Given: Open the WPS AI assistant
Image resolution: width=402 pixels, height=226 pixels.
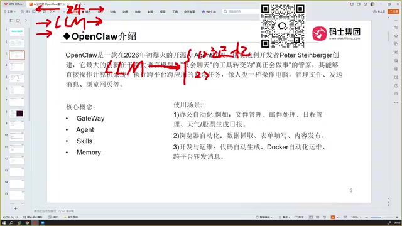Looking at the screenshot, I should pyautogui.click(x=209, y=11).
